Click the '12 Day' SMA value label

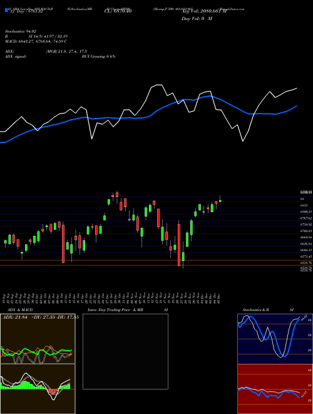coord(26,11)
